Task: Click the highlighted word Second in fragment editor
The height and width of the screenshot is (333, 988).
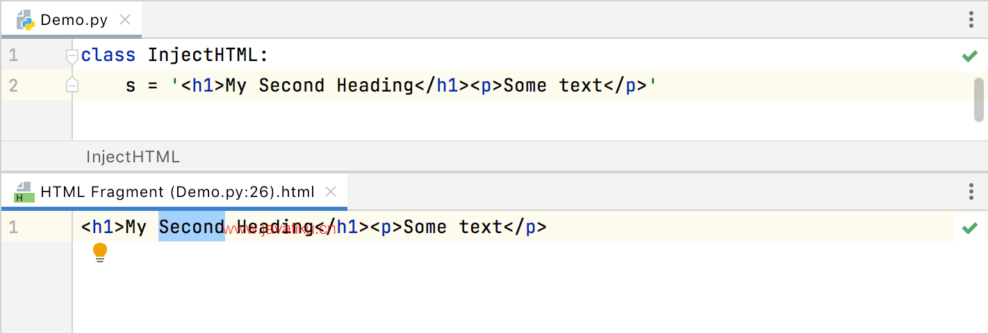Action: pyautogui.click(x=192, y=227)
